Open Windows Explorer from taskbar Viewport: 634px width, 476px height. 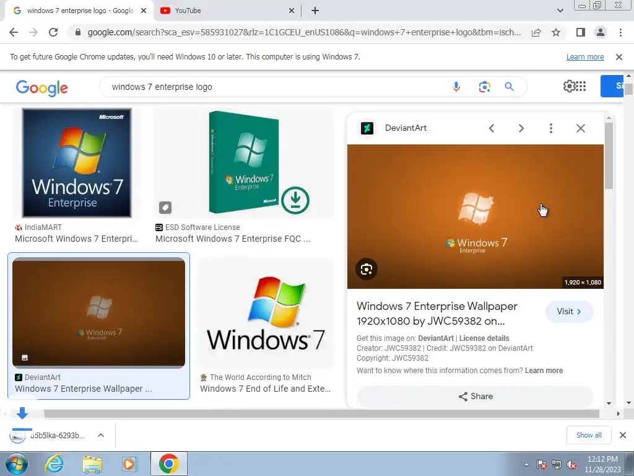tap(92, 464)
